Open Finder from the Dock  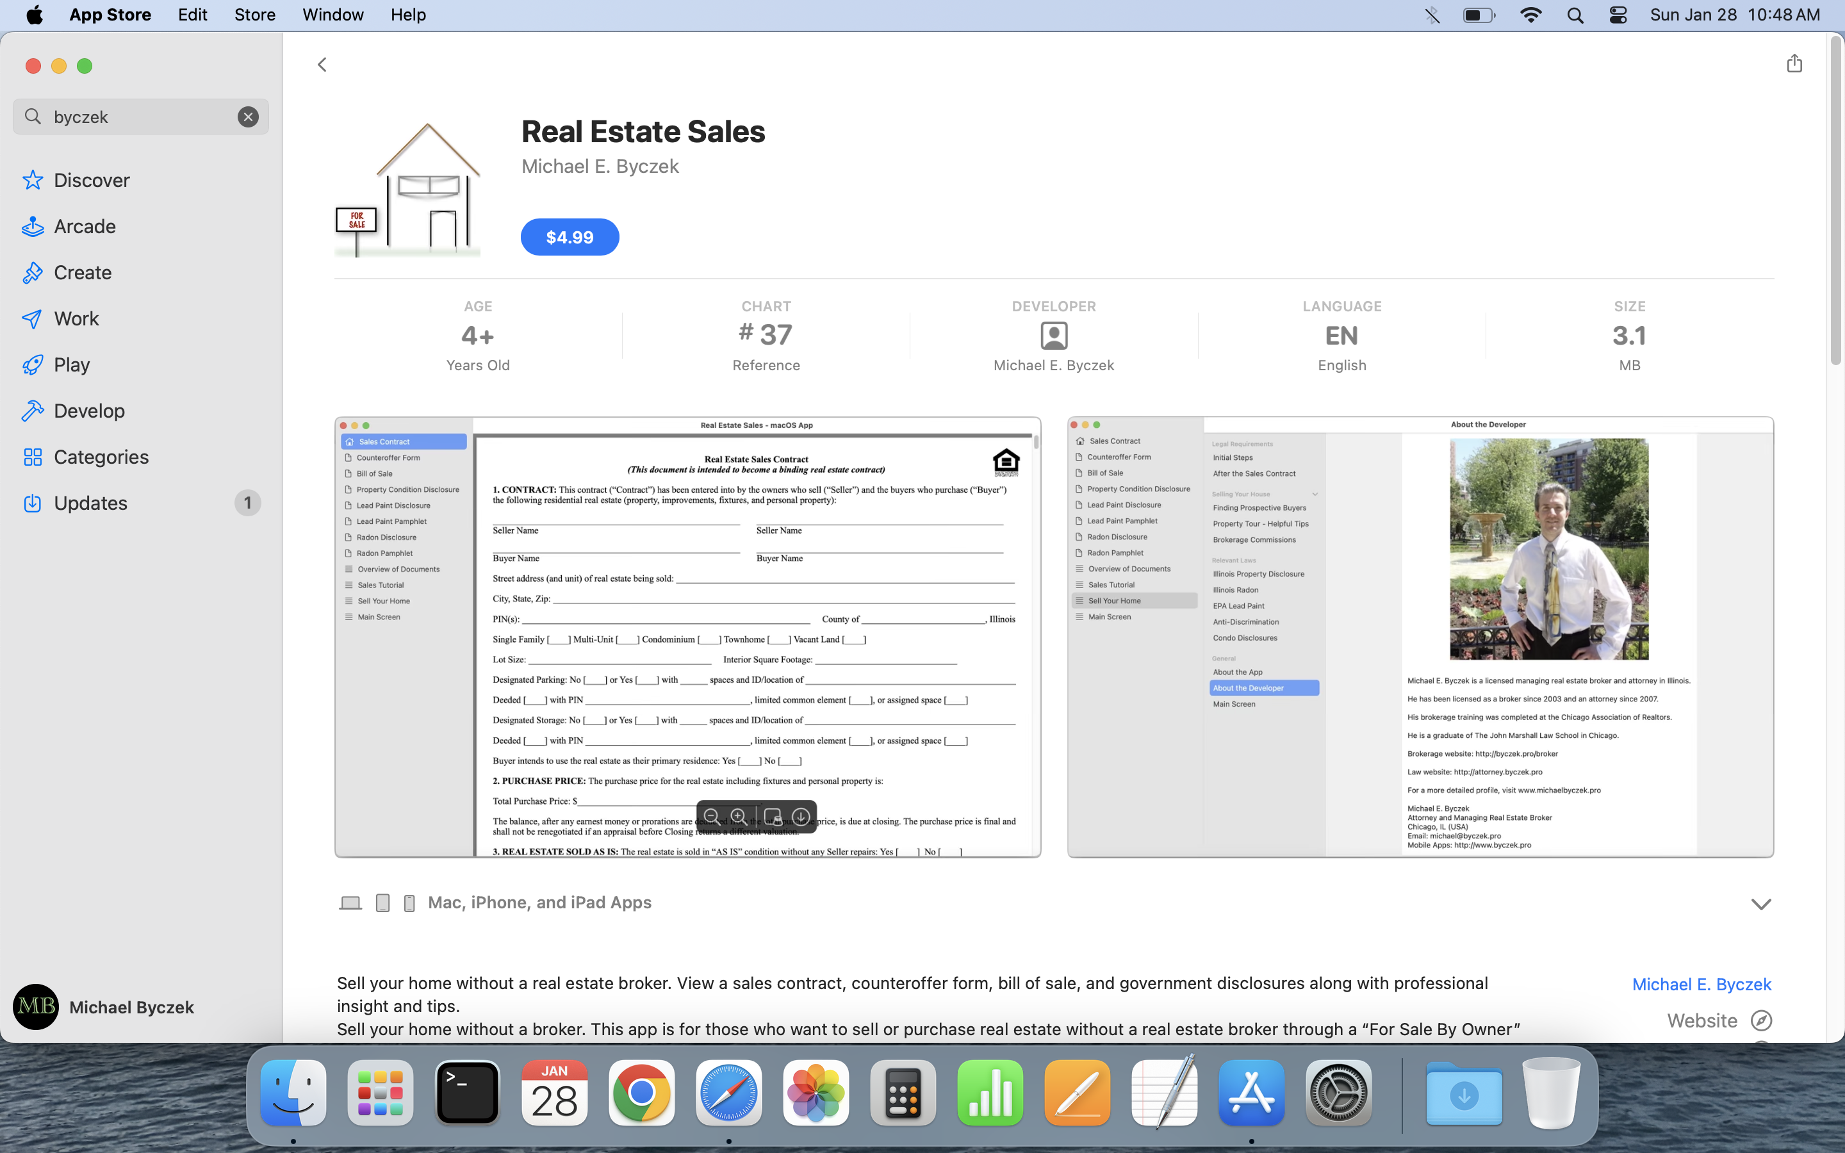(293, 1092)
